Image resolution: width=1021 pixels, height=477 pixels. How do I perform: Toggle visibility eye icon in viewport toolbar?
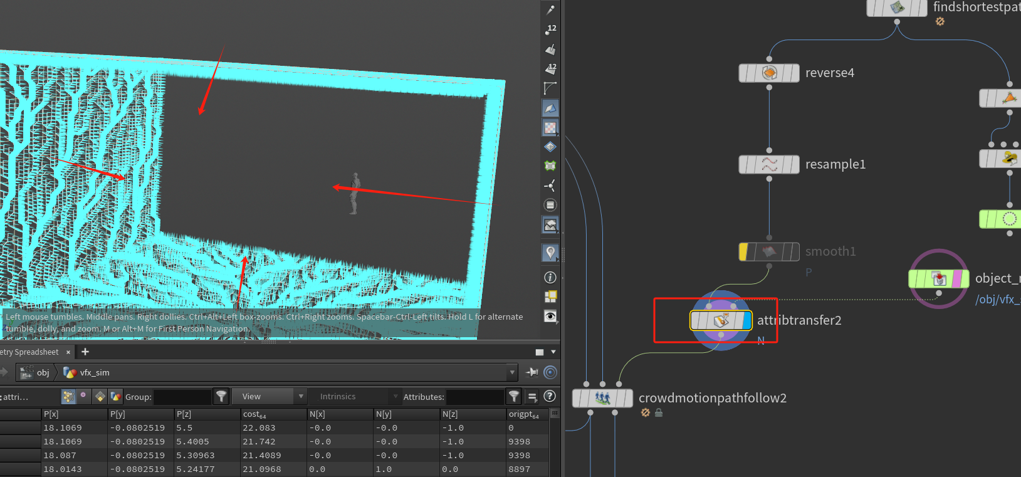(550, 316)
